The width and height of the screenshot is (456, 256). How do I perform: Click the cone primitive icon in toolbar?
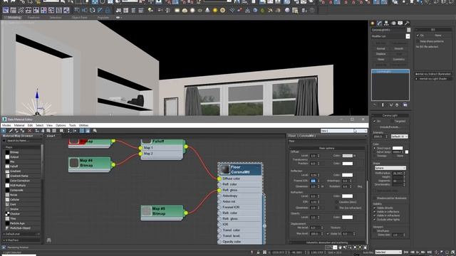pos(207,11)
